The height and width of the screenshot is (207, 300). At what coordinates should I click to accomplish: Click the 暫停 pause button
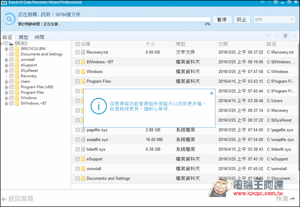click(222, 19)
